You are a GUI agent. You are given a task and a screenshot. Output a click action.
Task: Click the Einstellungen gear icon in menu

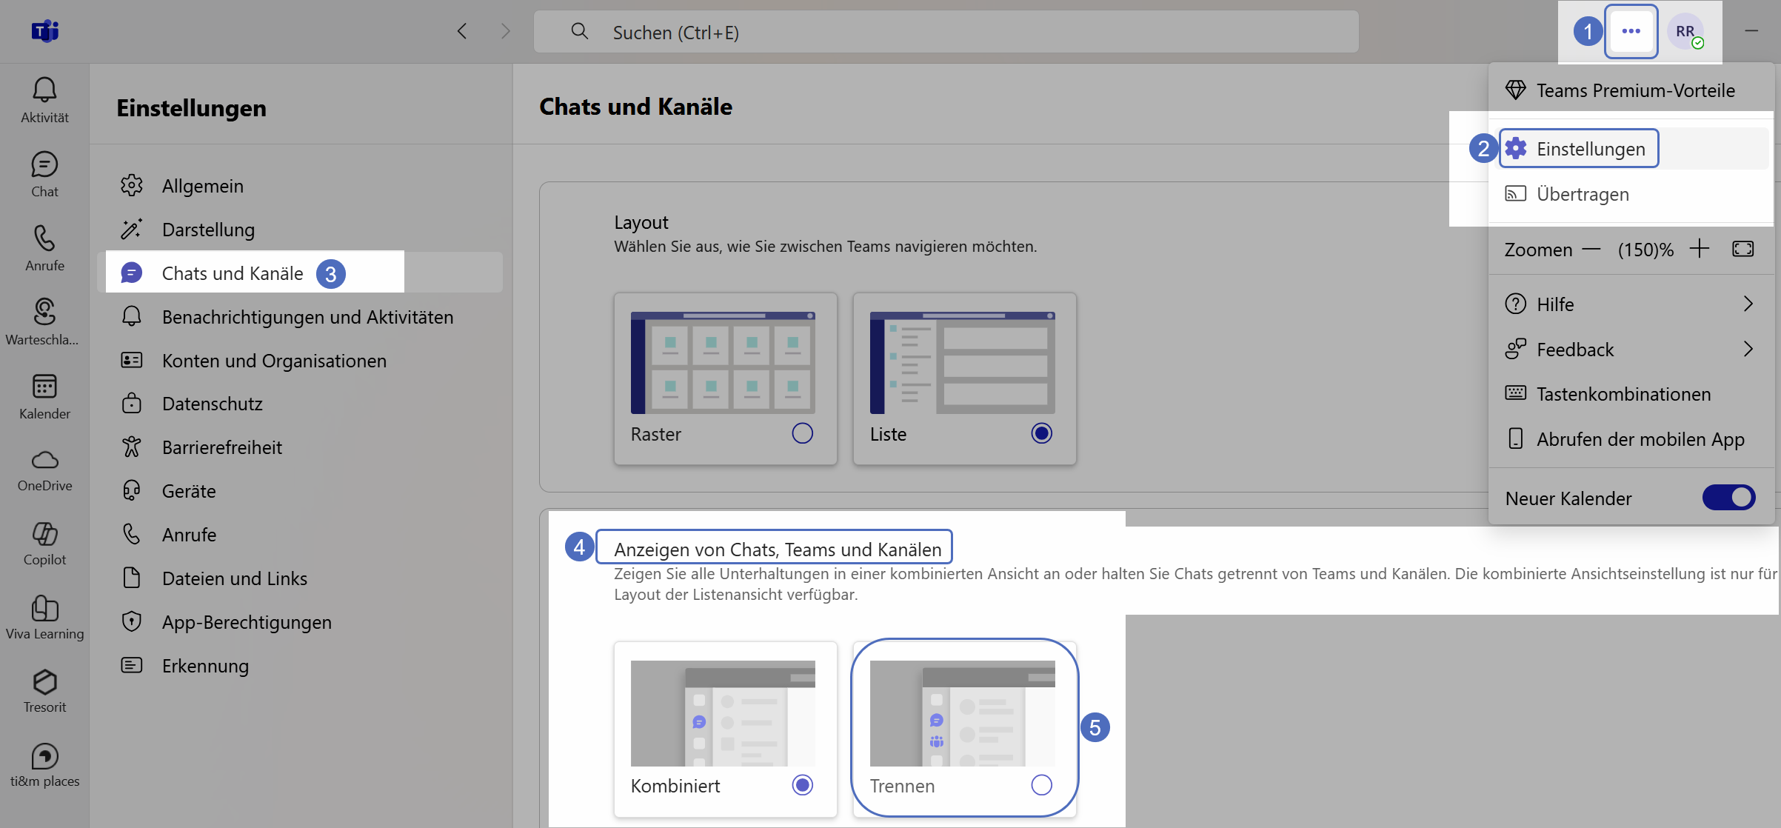1516,148
